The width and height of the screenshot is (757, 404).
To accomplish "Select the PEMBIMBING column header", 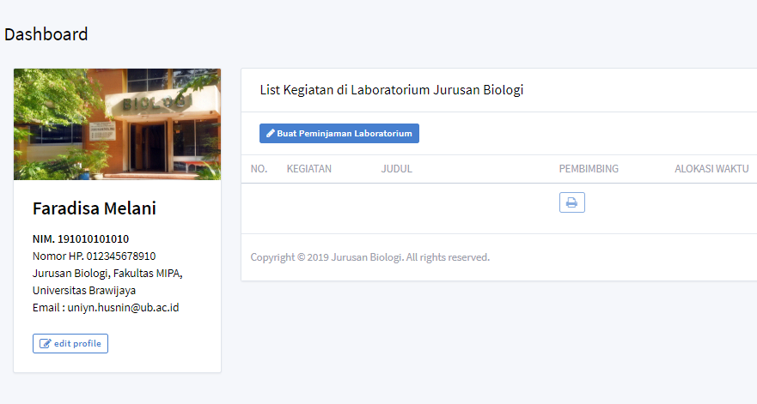I will (x=589, y=169).
